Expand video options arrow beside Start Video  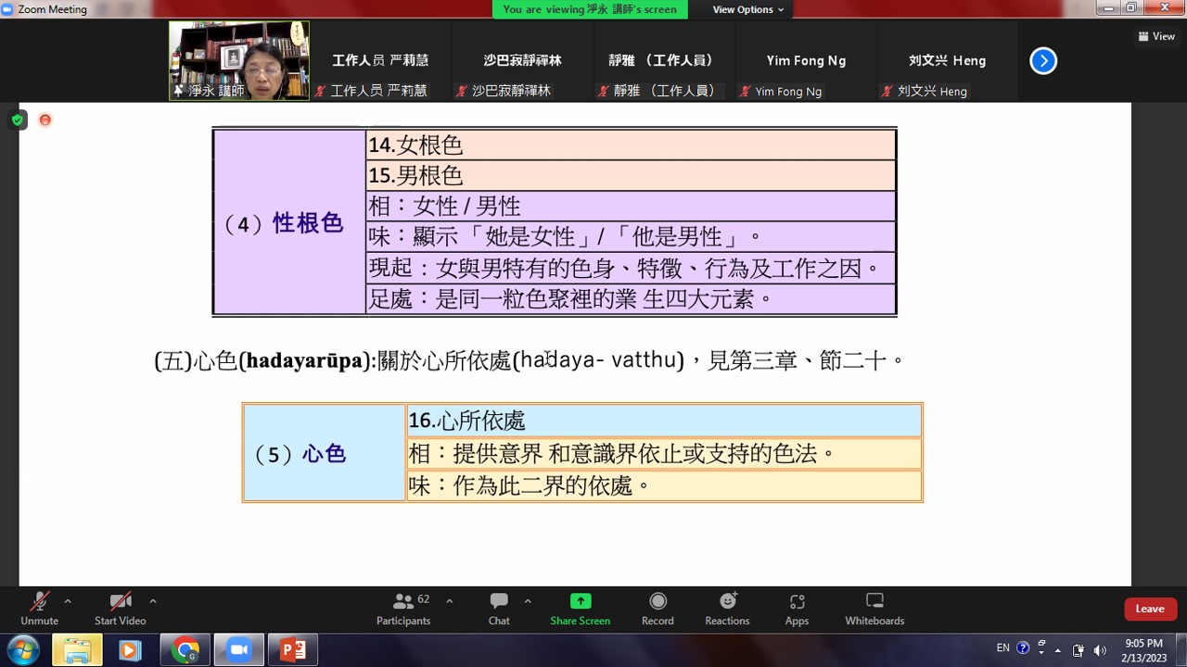[x=153, y=600]
